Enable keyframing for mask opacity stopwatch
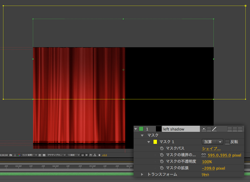 tap(162, 162)
